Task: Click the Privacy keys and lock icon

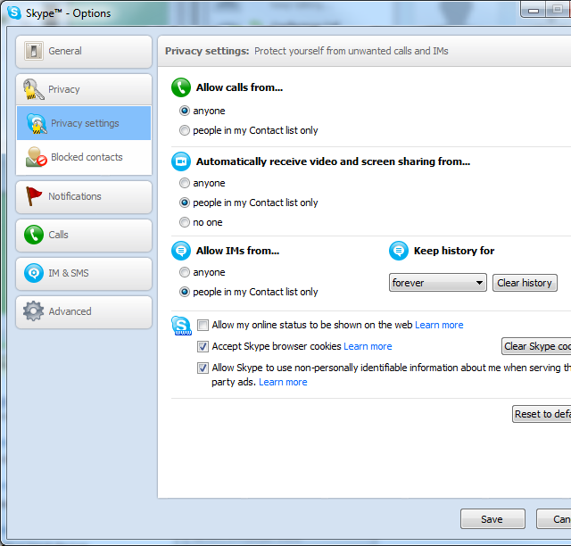Action: [34, 89]
